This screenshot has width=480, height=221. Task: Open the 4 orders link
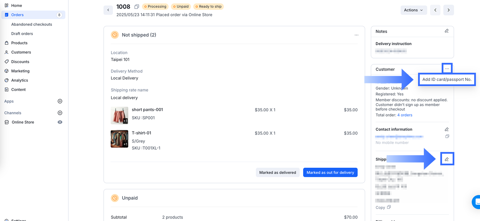click(x=405, y=115)
